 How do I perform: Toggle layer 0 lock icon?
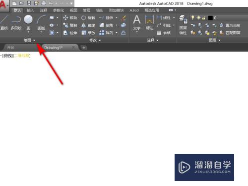click(204, 18)
